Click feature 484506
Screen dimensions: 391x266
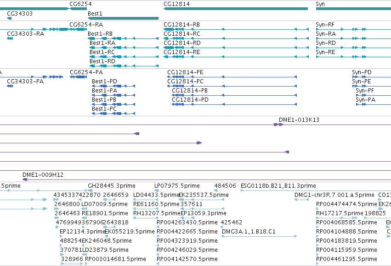pos(225,186)
